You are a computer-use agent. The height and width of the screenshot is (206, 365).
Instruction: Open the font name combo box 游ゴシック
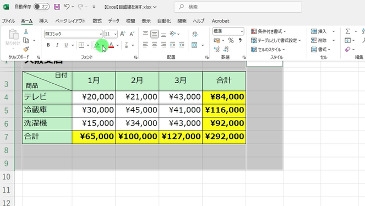pyautogui.click(x=73, y=34)
